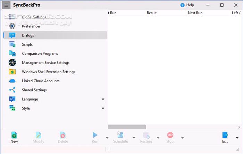The height and width of the screenshot is (154, 243).
Task: Click the Stop! sign button
Action: pyautogui.click(x=170, y=137)
